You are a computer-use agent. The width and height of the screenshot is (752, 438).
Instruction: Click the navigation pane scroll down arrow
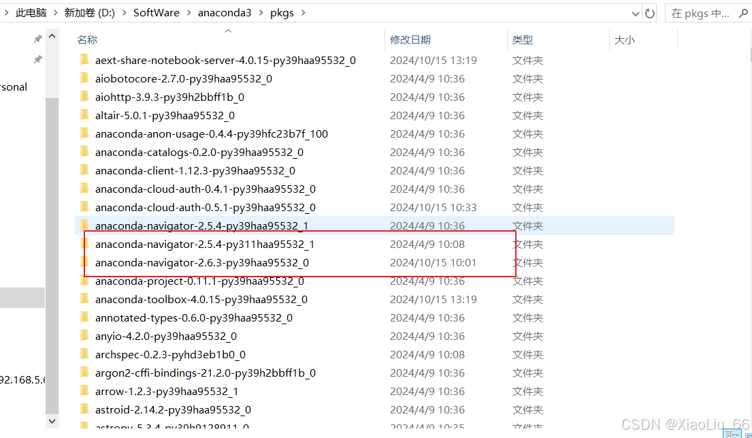[52, 421]
